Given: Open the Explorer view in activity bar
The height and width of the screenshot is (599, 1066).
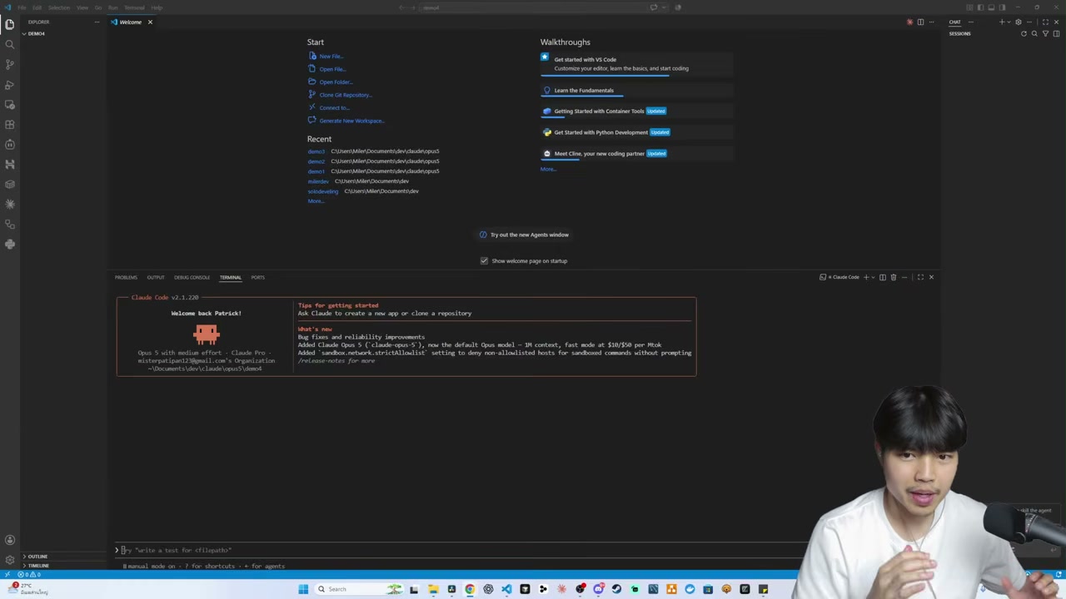Looking at the screenshot, I should 10,24.
